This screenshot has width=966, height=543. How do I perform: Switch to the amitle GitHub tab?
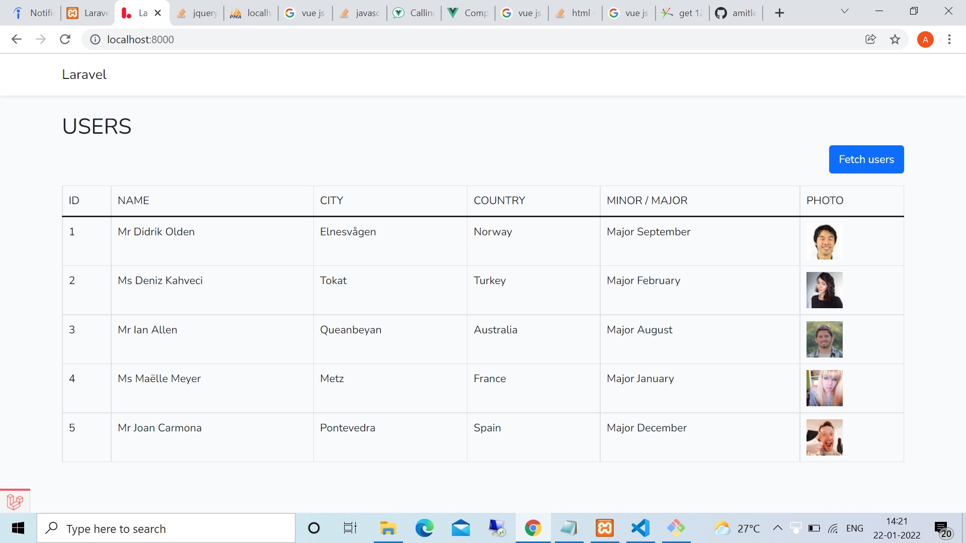click(x=736, y=13)
